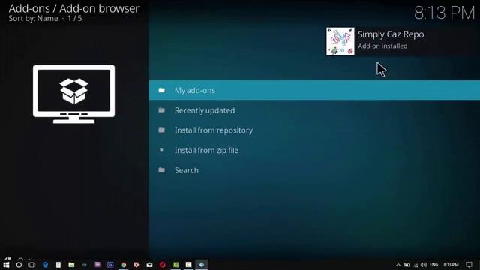Click the Add-on browser box icon
This screenshot has width=480, height=270.
click(73, 94)
